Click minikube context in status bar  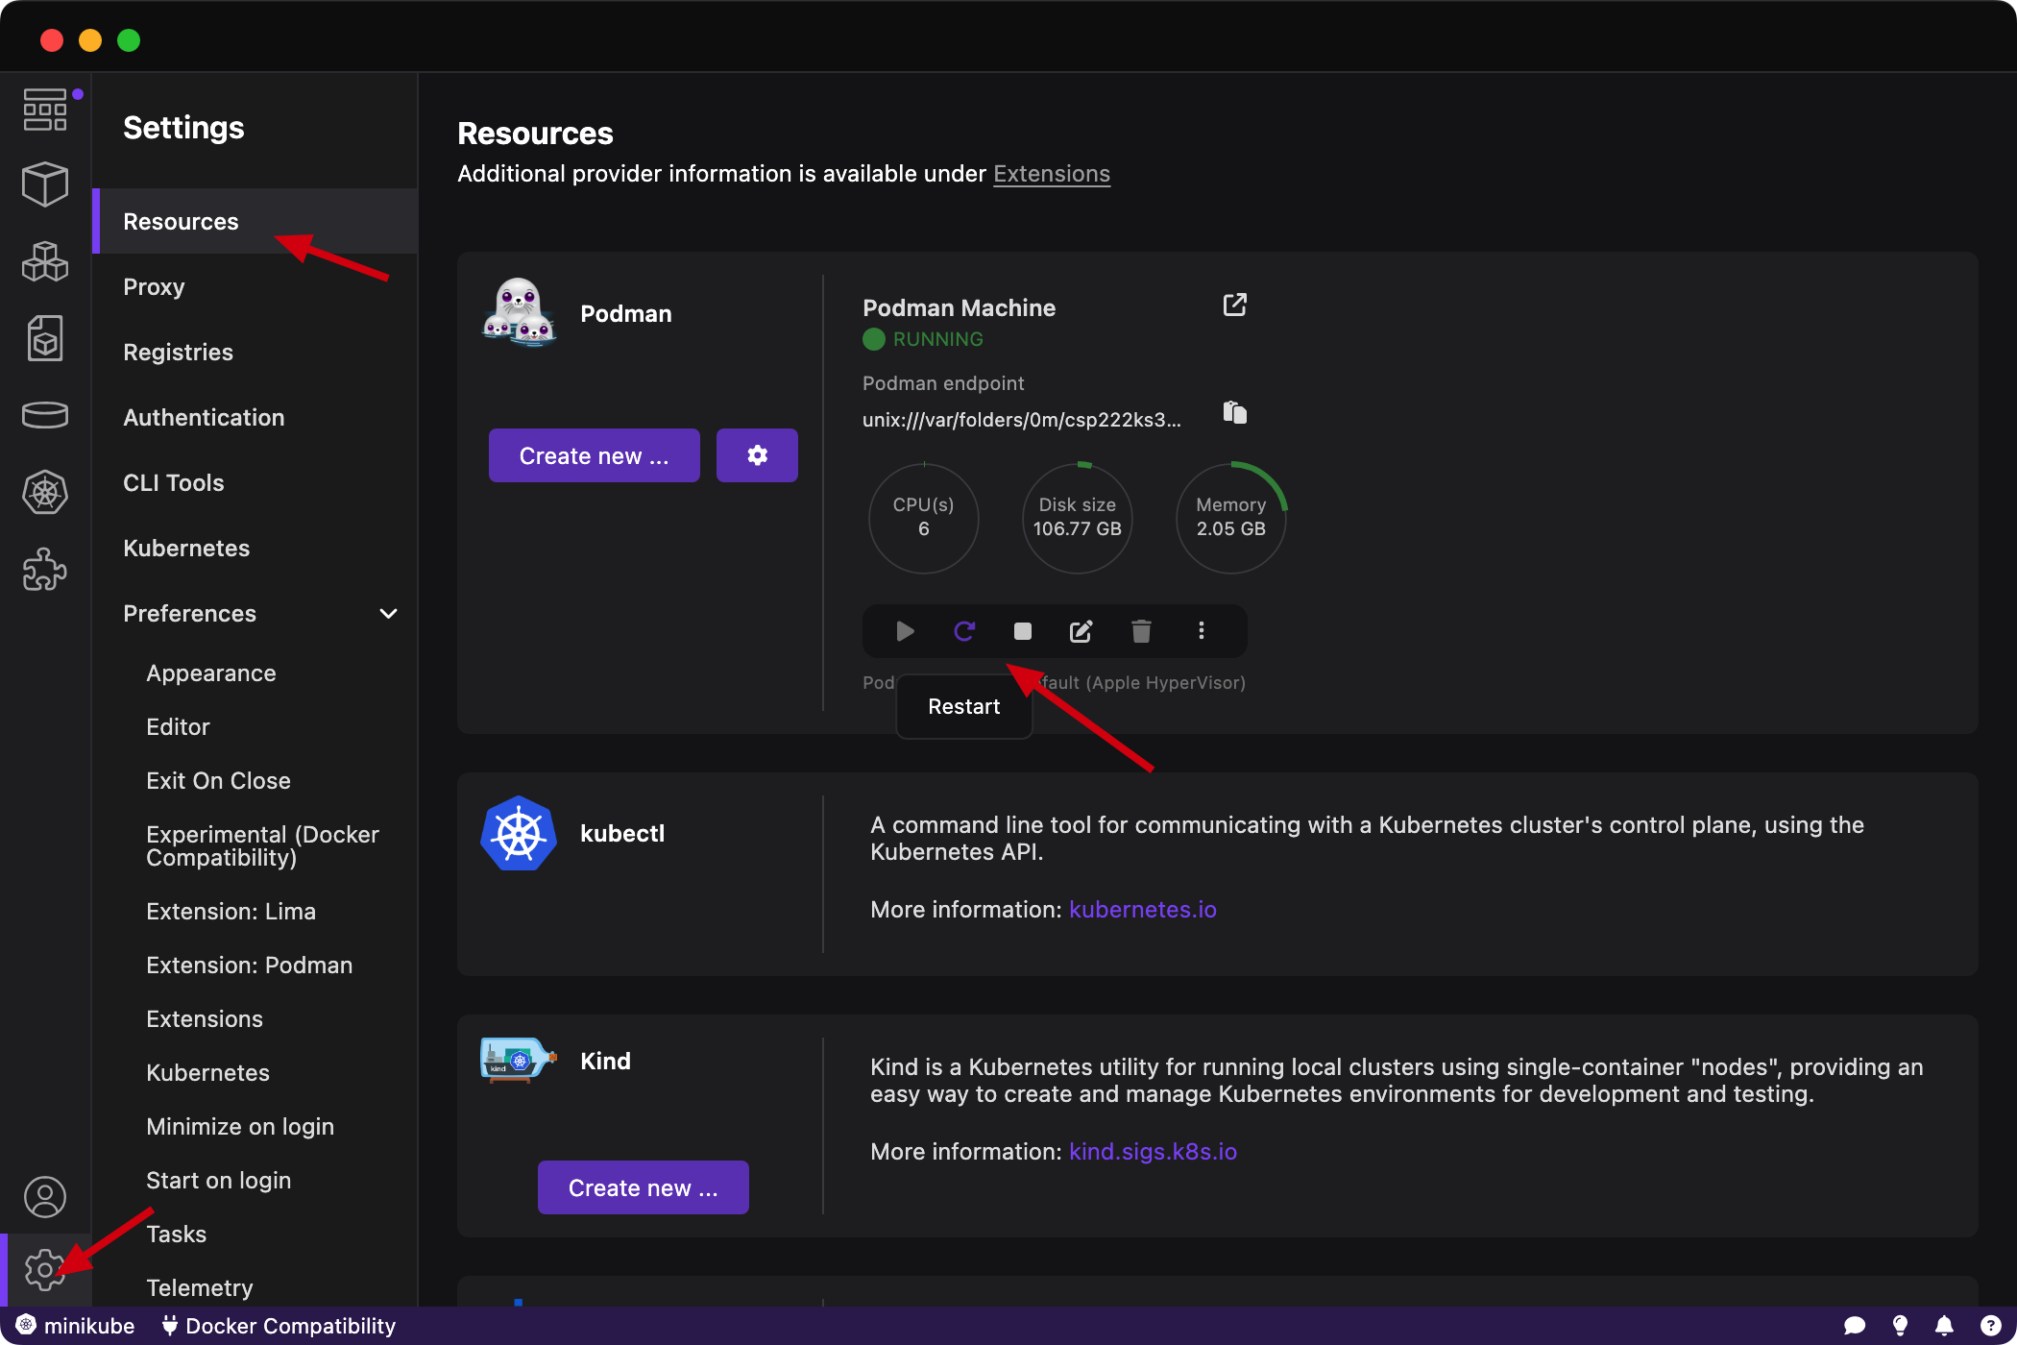pyautogui.click(x=77, y=1327)
